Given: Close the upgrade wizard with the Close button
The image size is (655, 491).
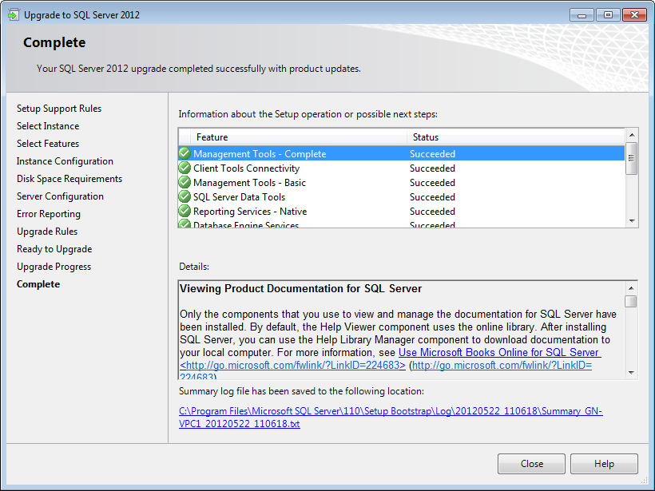Looking at the screenshot, I should coord(531,464).
